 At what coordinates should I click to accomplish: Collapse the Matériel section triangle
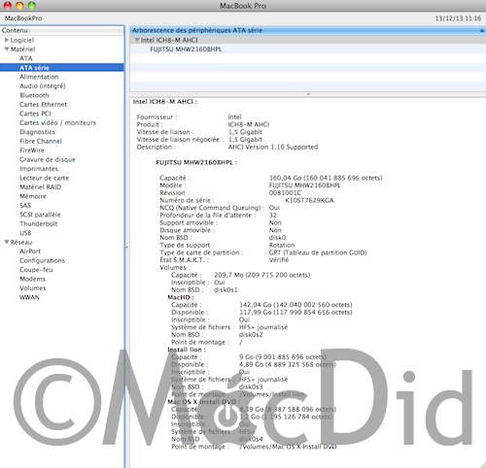point(7,50)
